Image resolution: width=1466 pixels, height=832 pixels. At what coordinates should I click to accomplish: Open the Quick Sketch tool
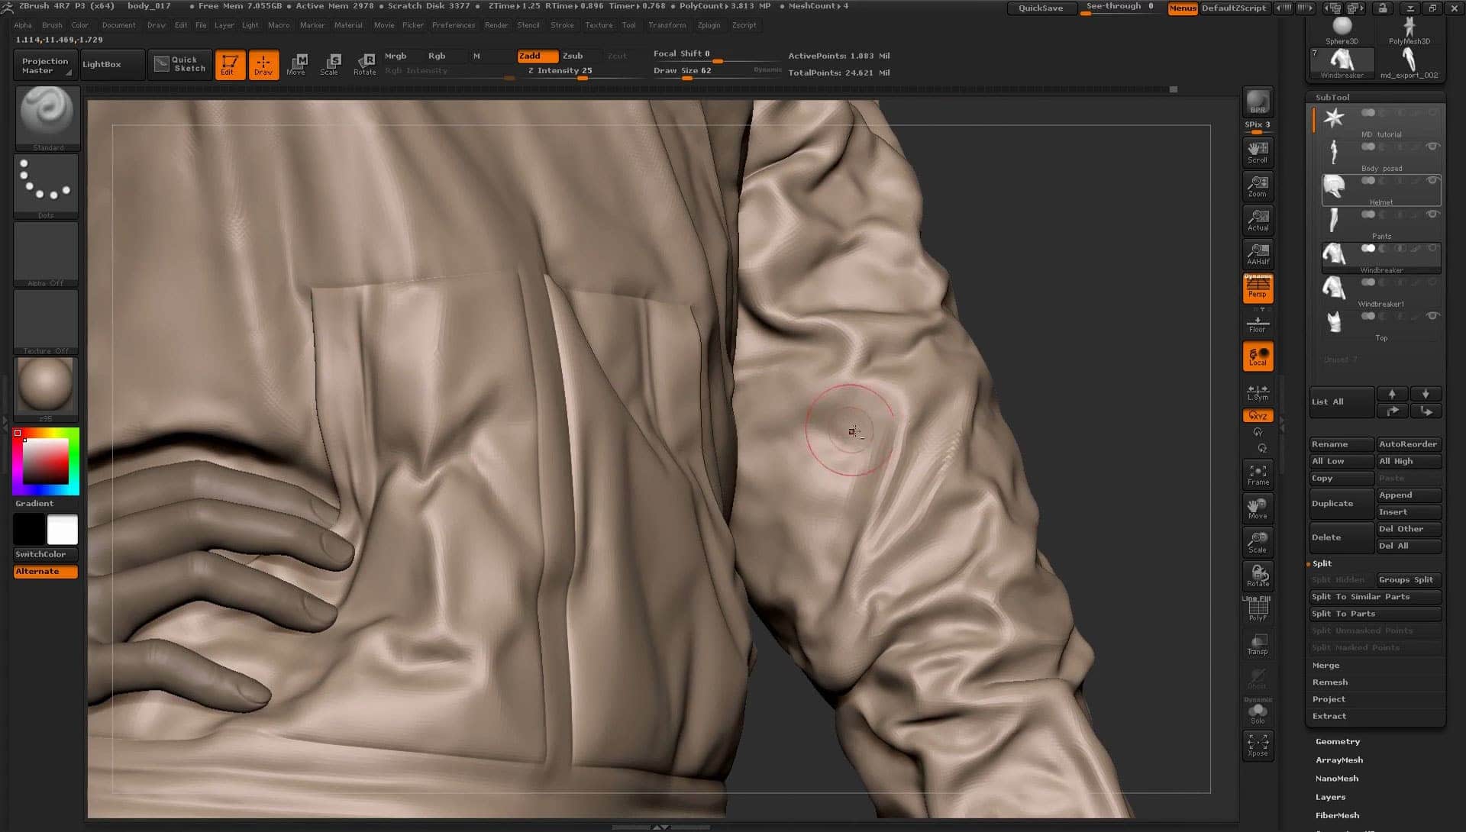pyautogui.click(x=180, y=64)
